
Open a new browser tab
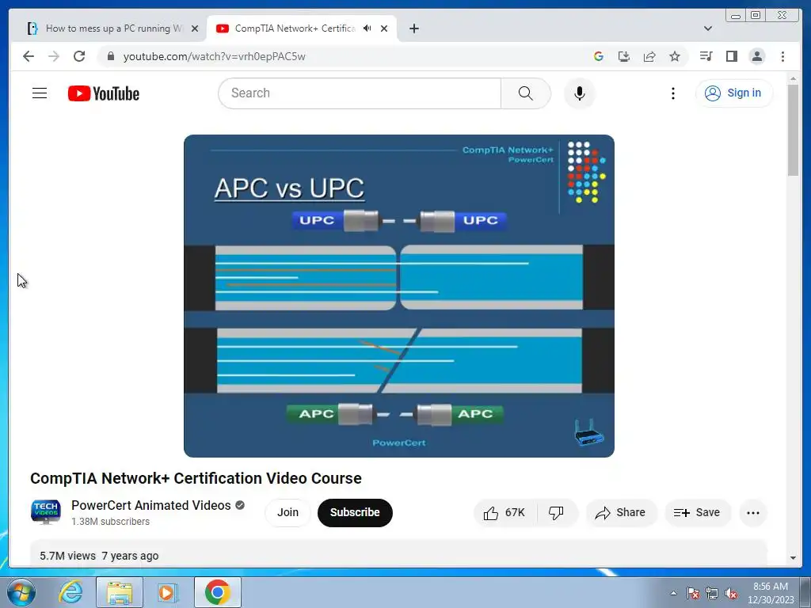click(x=413, y=28)
